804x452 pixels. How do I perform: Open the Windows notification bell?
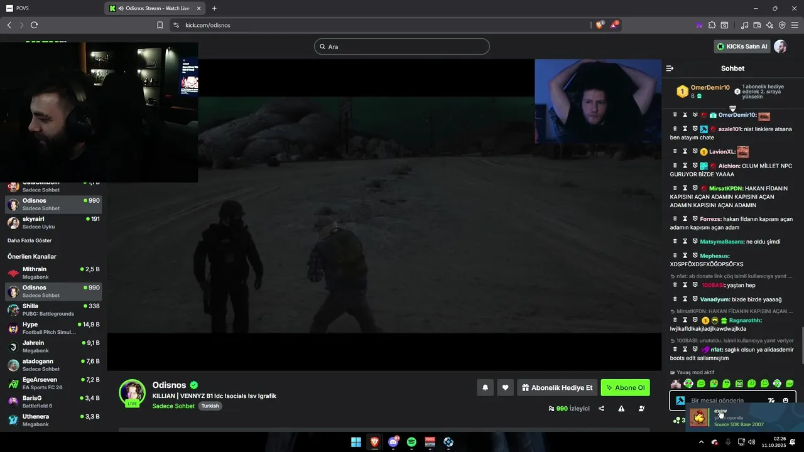pos(793,442)
